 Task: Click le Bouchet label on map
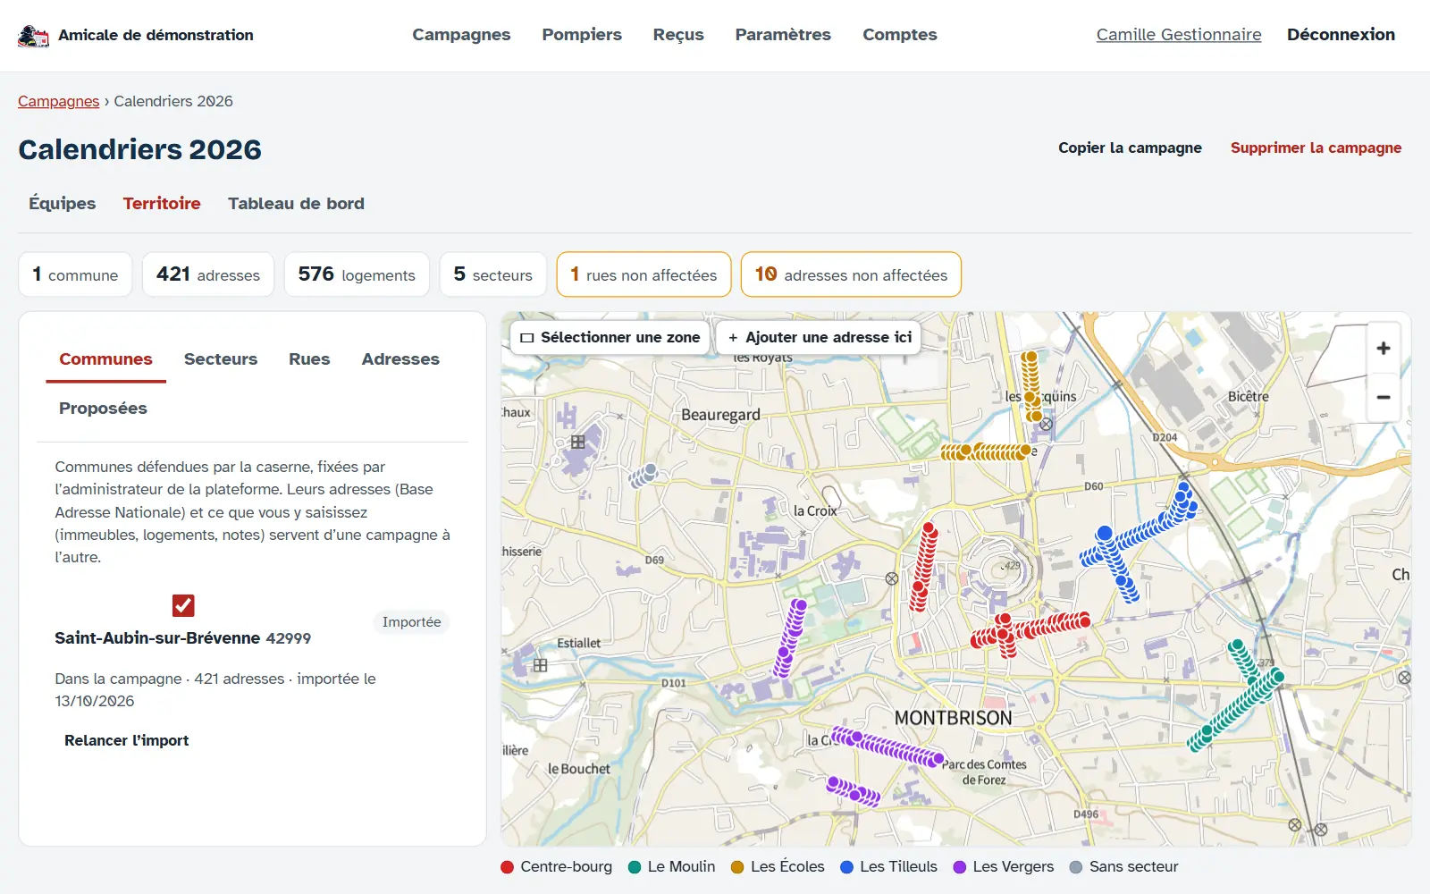click(579, 769)
